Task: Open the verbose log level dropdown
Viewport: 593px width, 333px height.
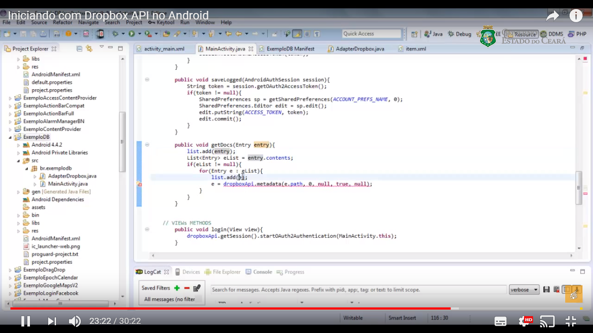Action: click(x=524, y=290)
